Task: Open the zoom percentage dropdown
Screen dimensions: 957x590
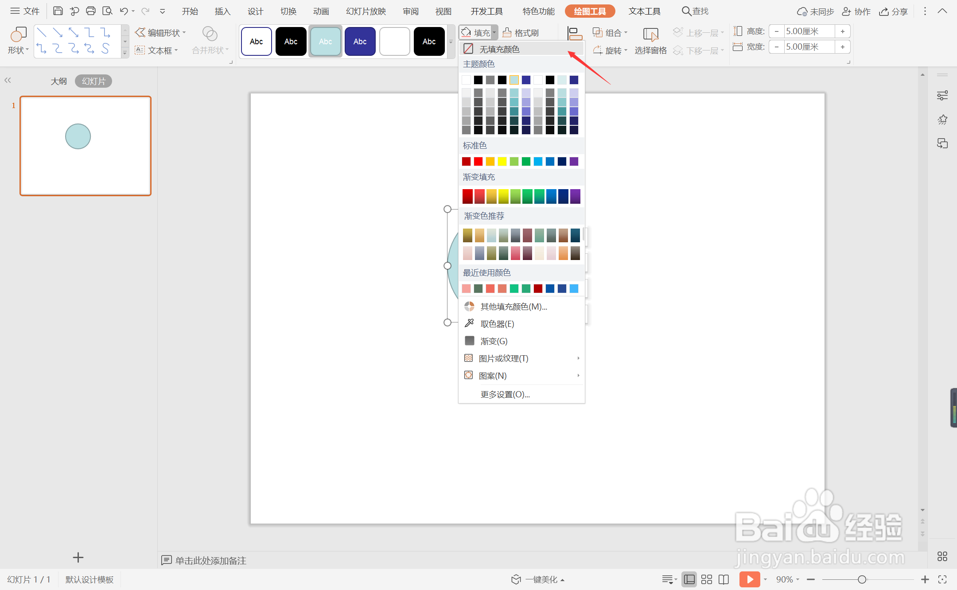Action: pyautogui.click(x=788, y=579)
